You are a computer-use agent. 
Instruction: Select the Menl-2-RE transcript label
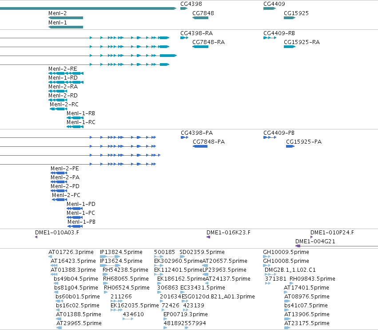[63, 69]
